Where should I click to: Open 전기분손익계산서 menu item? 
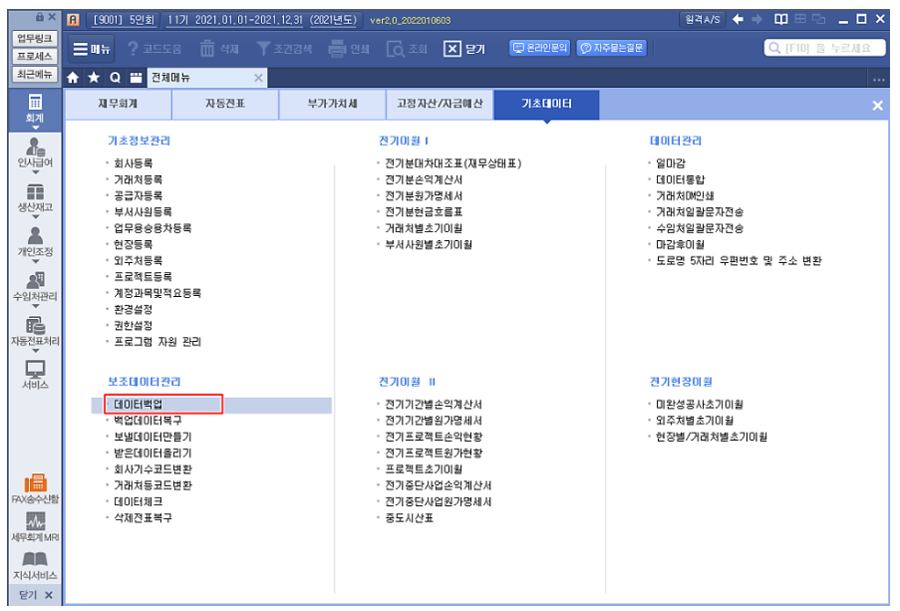coord(424,179)
